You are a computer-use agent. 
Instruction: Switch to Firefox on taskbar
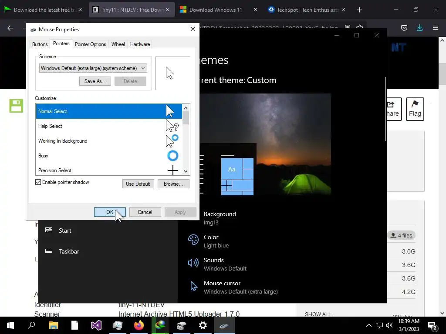(139, 325)
